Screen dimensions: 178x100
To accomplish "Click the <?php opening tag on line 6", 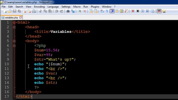I will (x=40, y=46).
